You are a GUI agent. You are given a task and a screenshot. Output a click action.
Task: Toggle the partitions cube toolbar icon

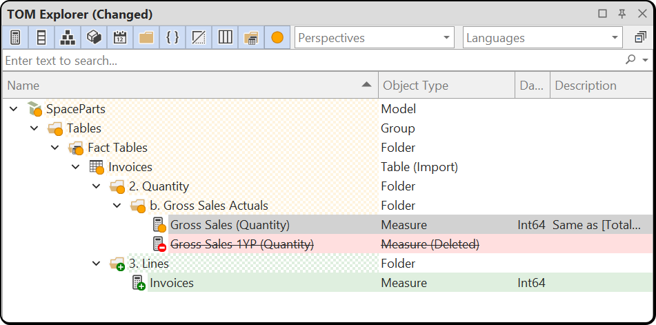[x=94, y=38]
